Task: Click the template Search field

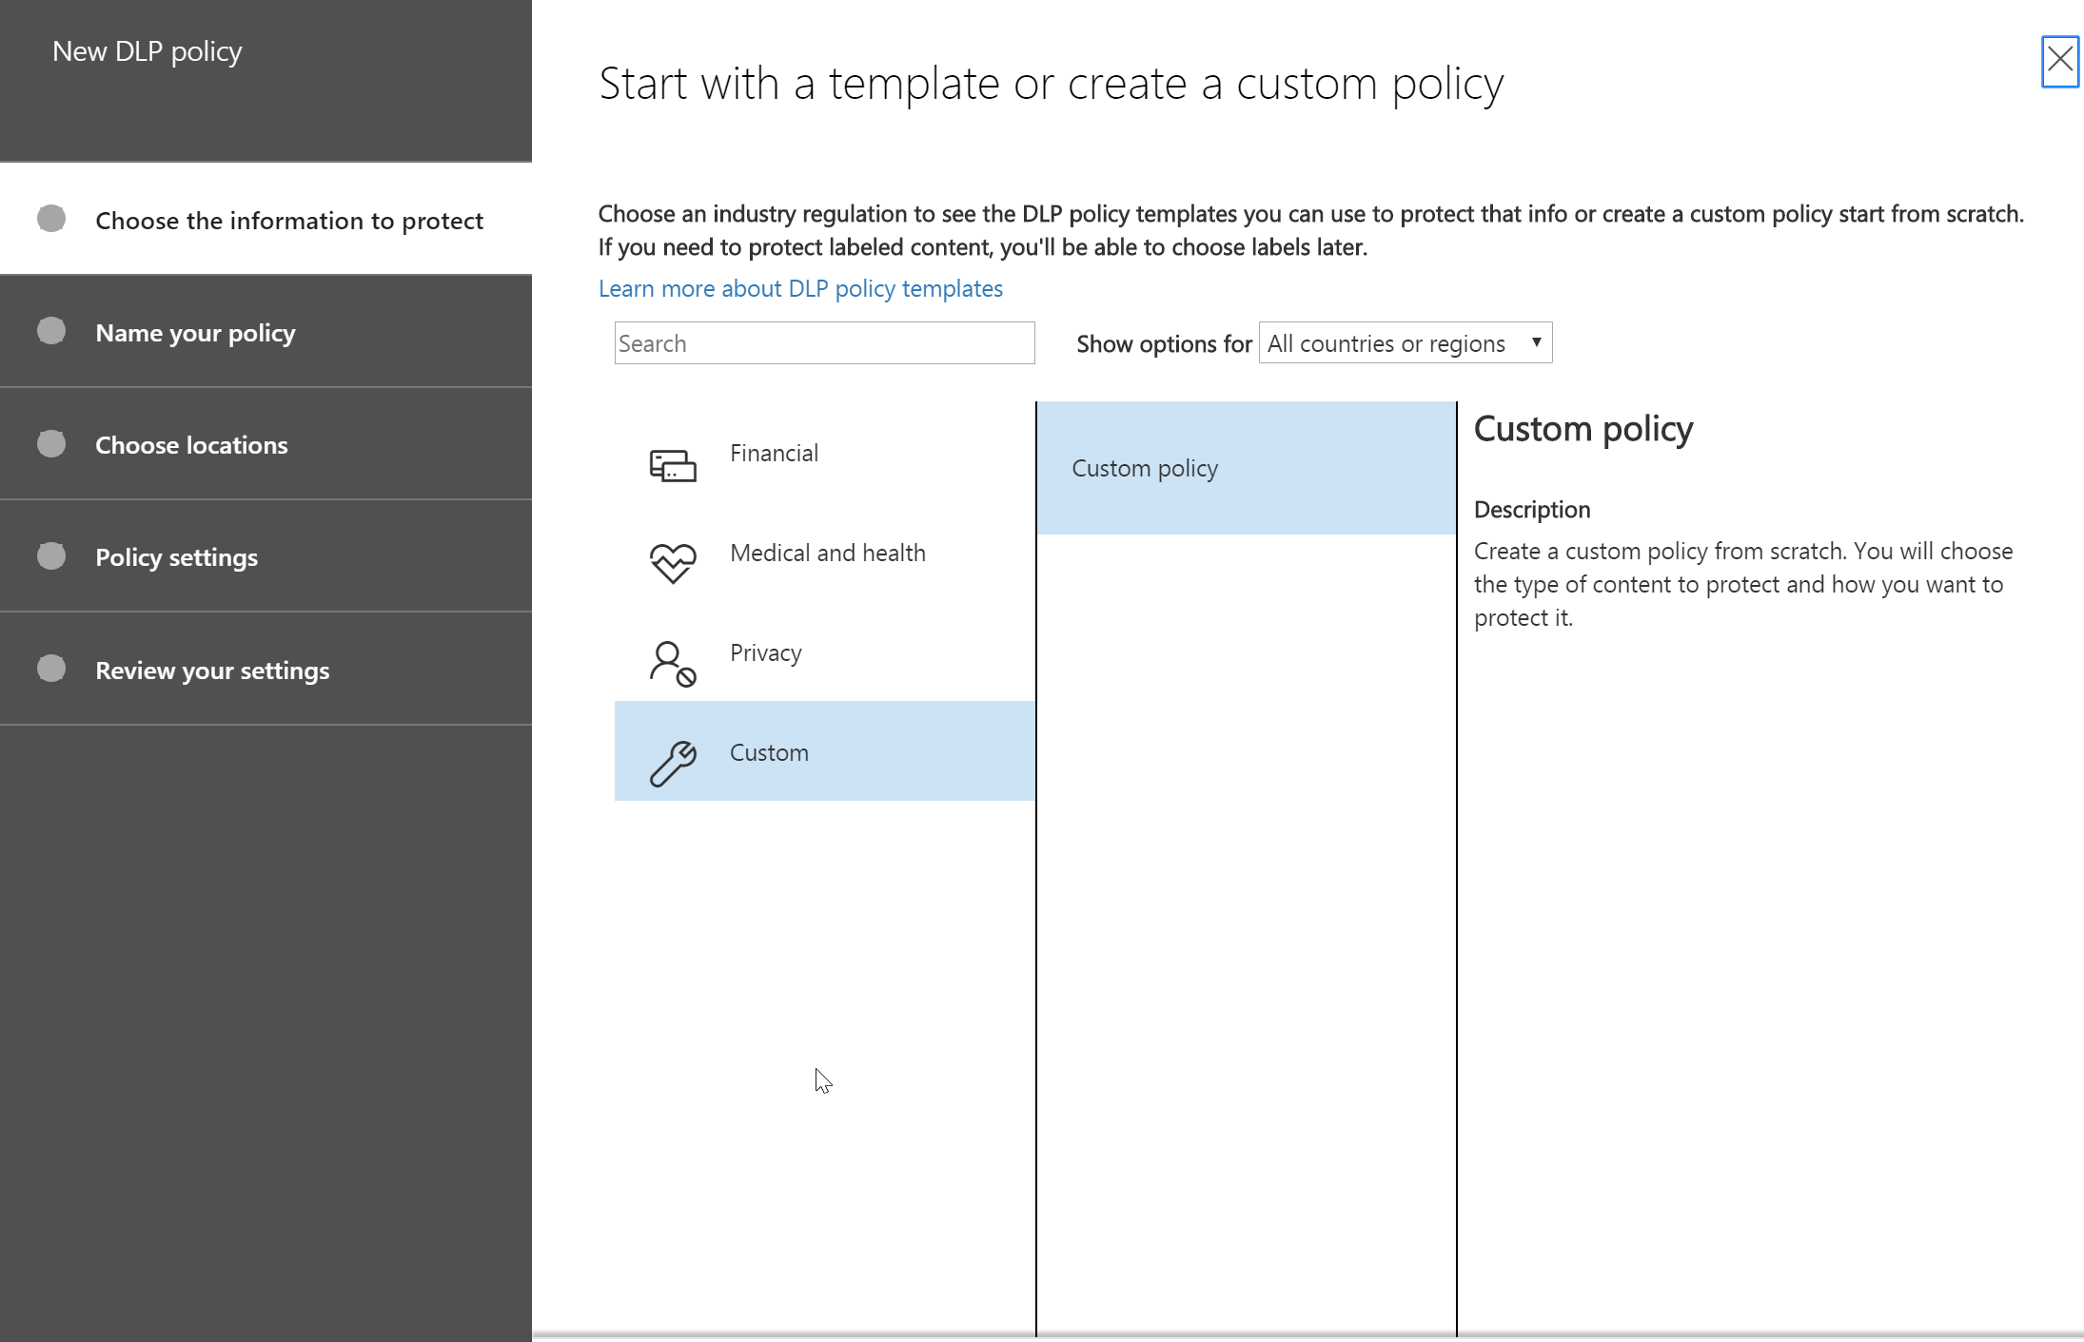Action: pos(824,342)
